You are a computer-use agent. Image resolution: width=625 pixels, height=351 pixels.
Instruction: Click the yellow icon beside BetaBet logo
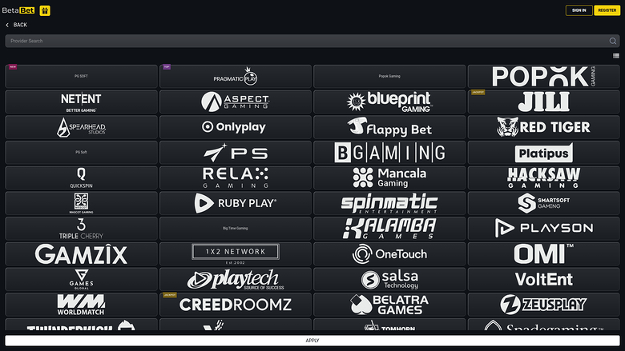coord(45,10)
